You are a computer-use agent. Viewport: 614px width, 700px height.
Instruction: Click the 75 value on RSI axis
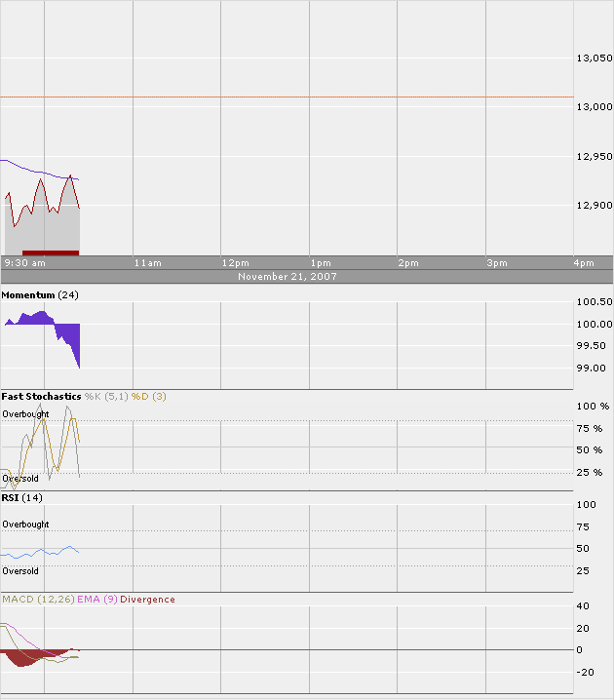point(583,527)
